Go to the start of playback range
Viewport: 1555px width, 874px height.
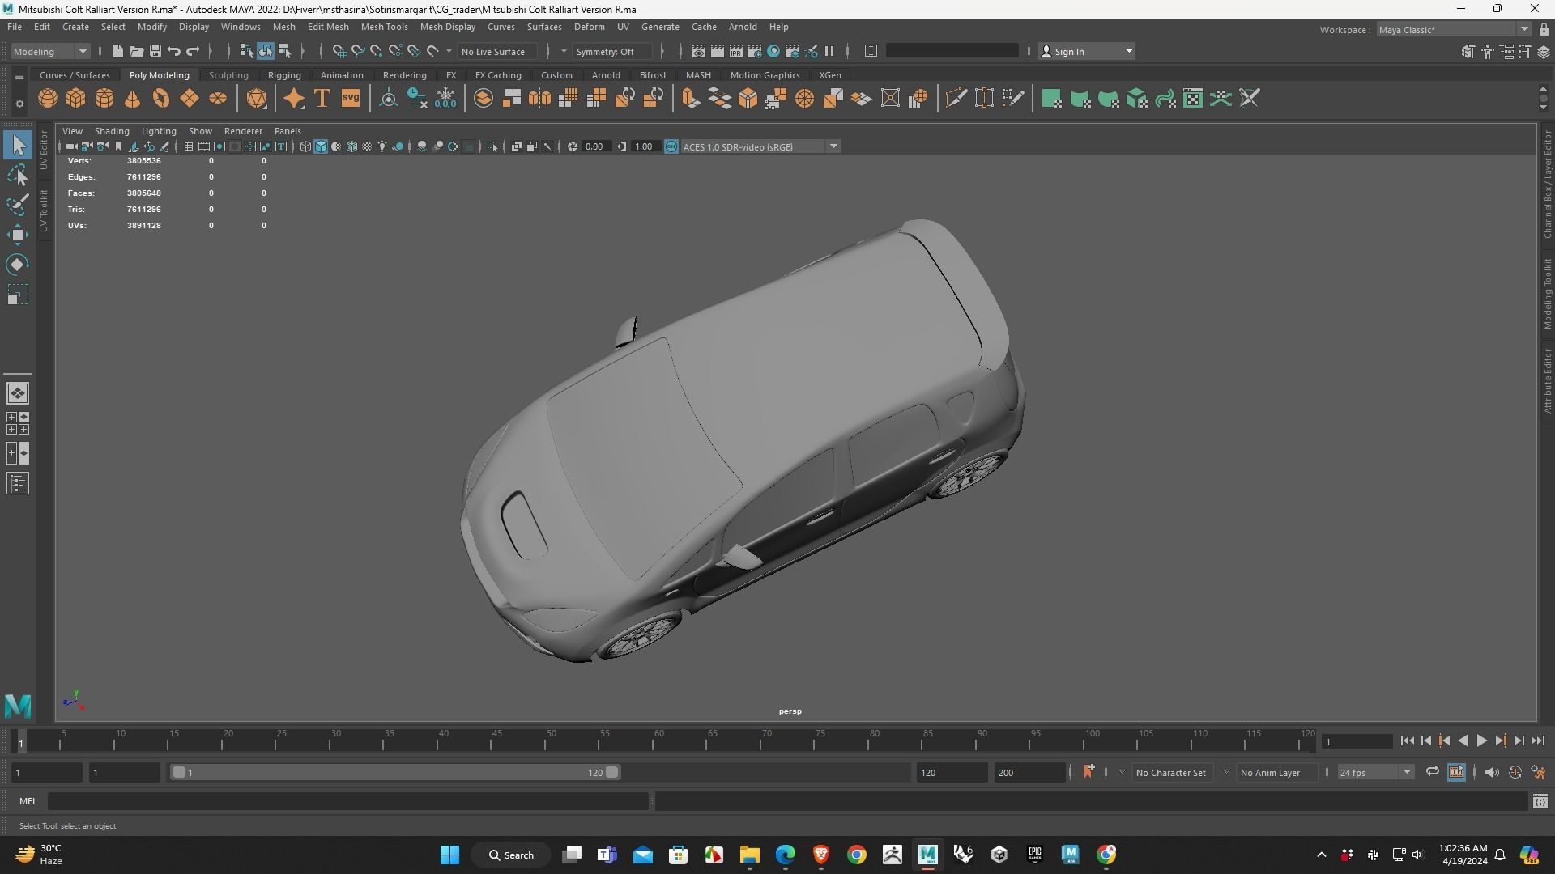pos(1407,741)
